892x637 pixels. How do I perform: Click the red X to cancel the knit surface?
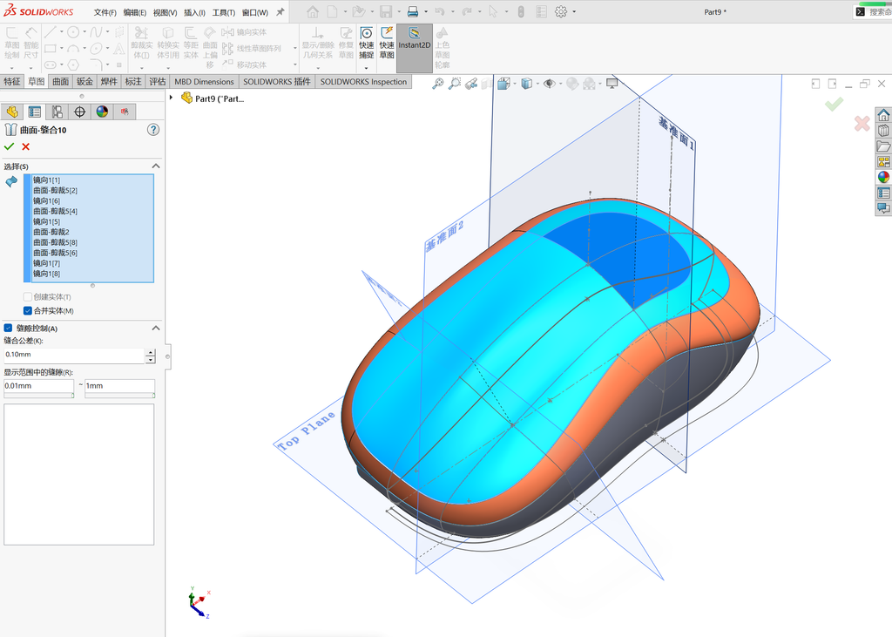pos(25,147)
